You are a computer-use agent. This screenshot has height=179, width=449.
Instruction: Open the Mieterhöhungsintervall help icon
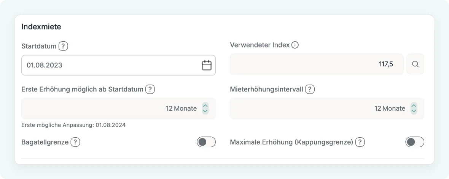(310, 89)
